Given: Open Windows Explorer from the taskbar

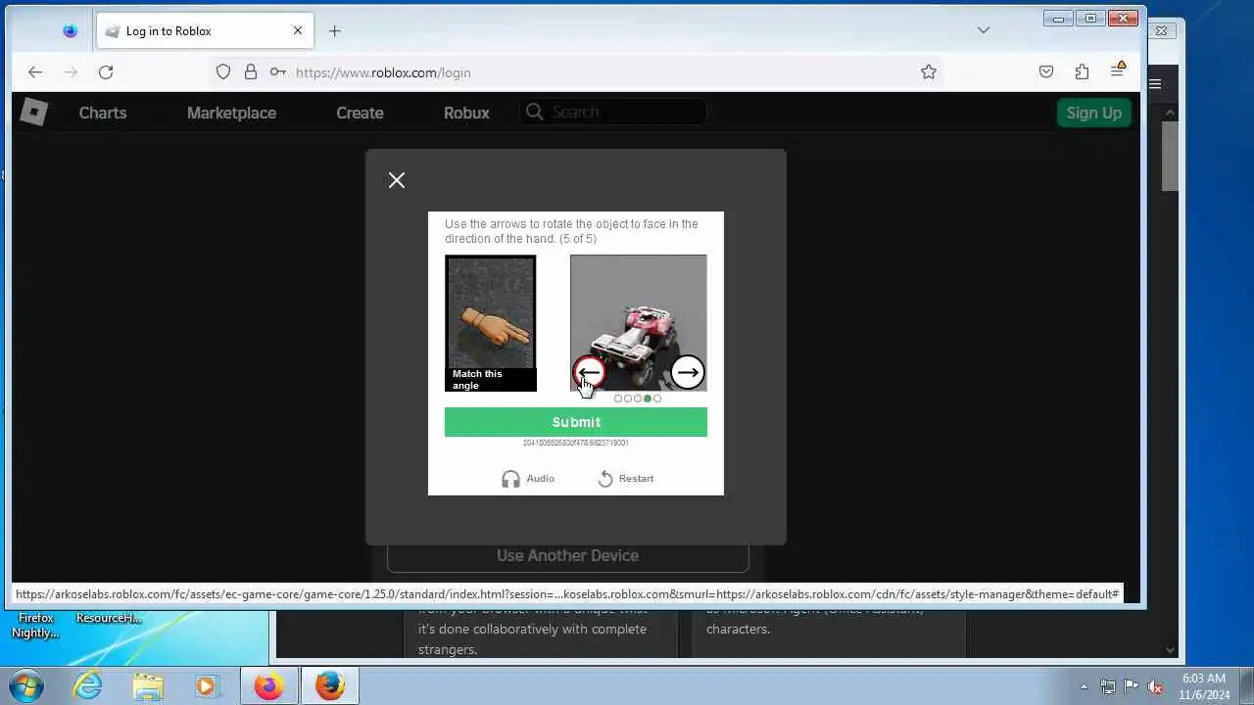Looking at the screenshot, I should point(148,686).
